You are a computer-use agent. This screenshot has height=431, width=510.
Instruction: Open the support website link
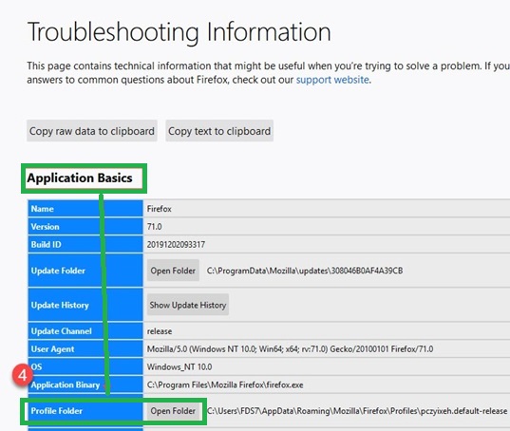[332, 80]
